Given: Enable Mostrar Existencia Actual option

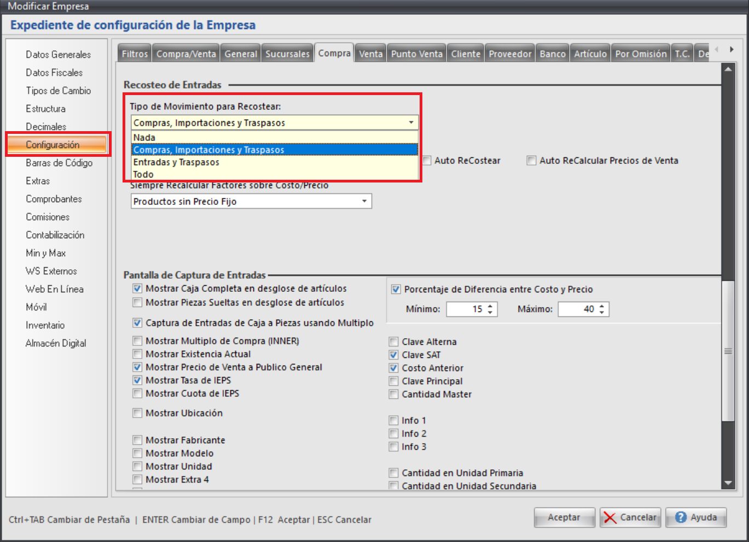Looking at the screenshot, I should pyautogui.click(x=138, y=354).
